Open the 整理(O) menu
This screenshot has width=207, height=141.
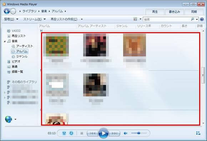(x=11, y=19)
